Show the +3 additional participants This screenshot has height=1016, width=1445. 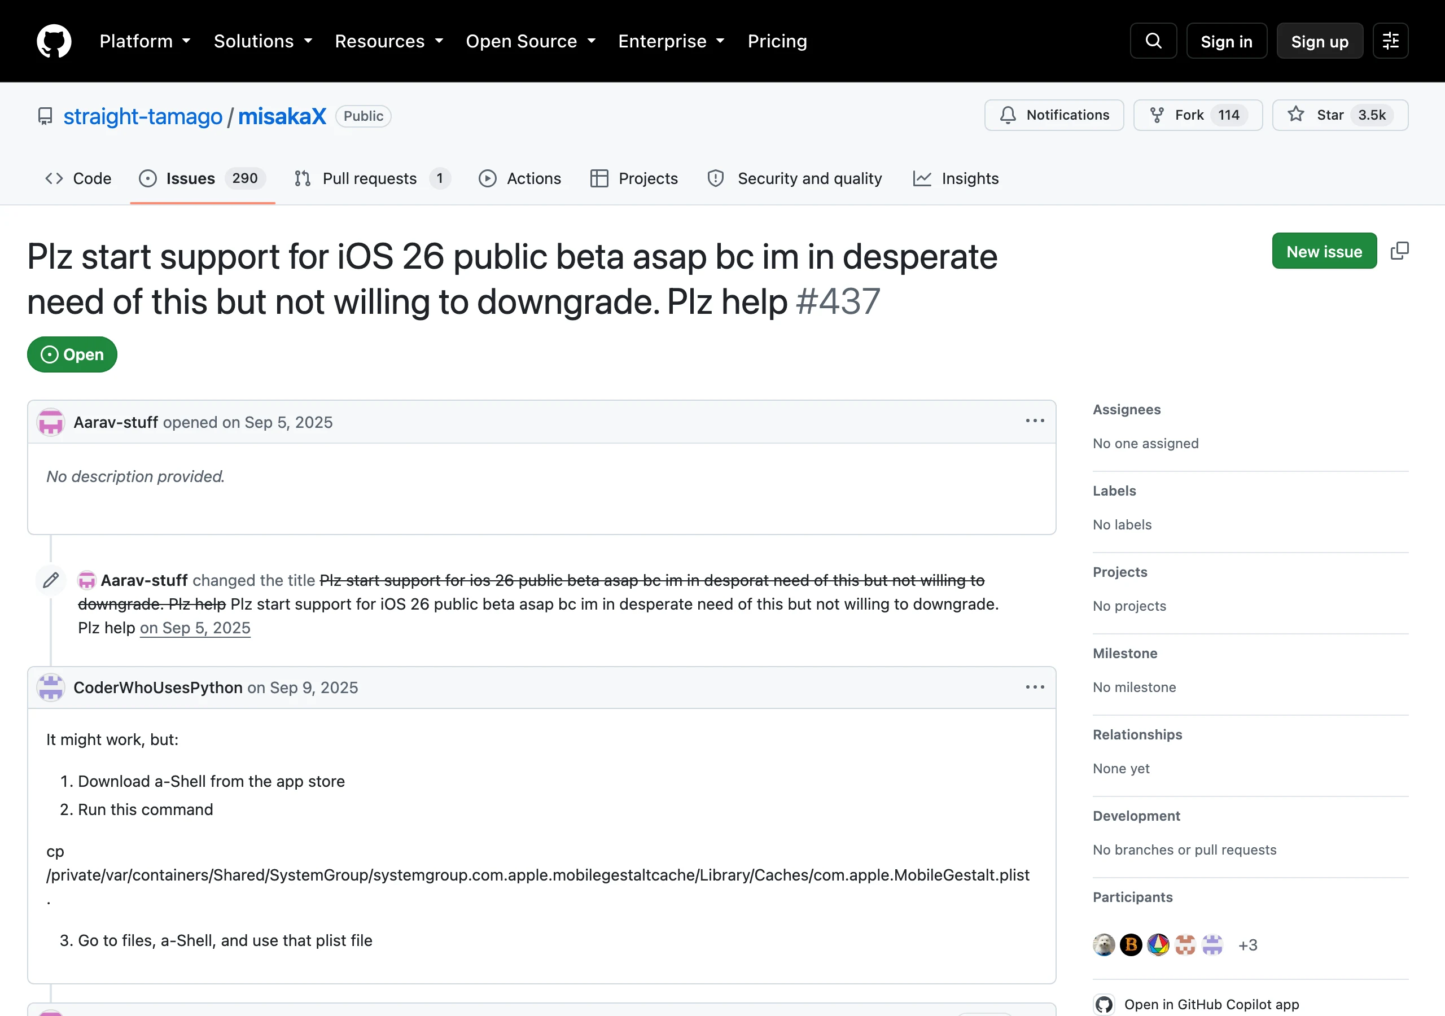coord(1247,945)
